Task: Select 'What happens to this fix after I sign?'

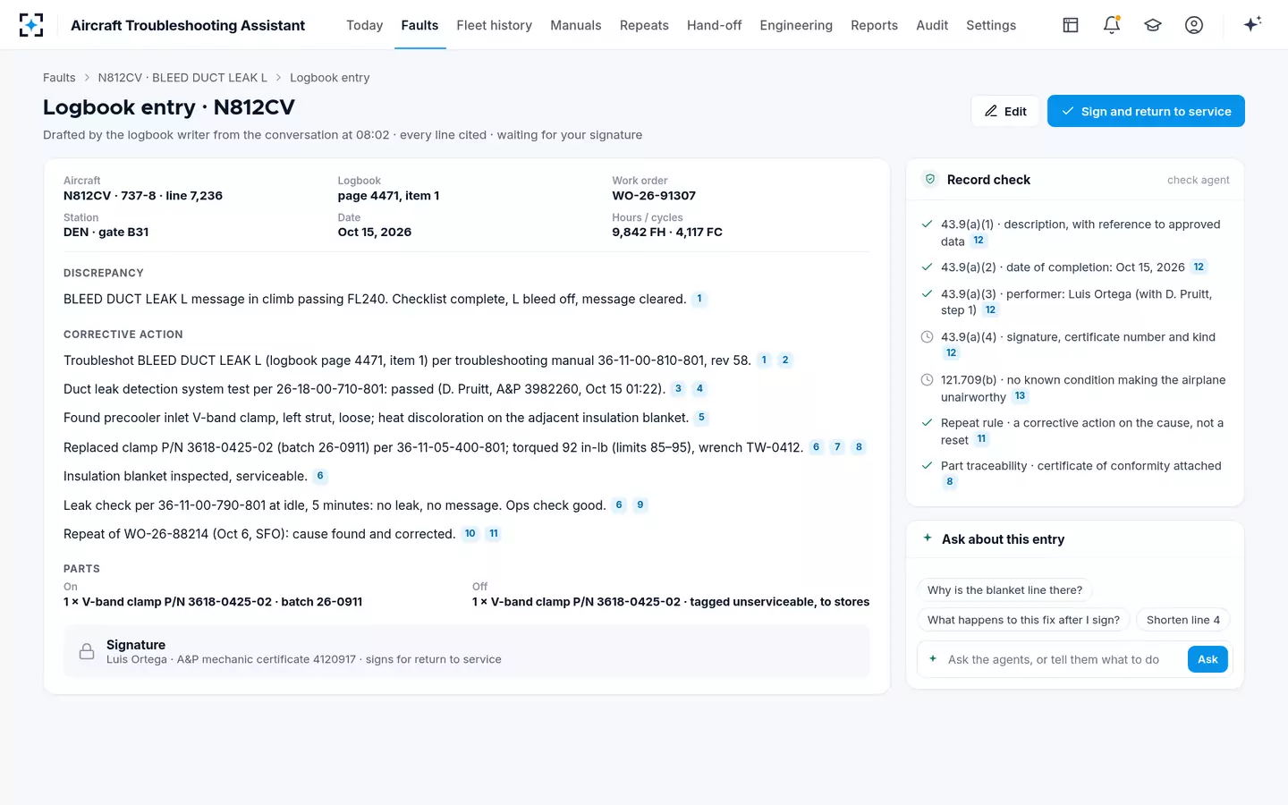Action: click(1023, 620)
